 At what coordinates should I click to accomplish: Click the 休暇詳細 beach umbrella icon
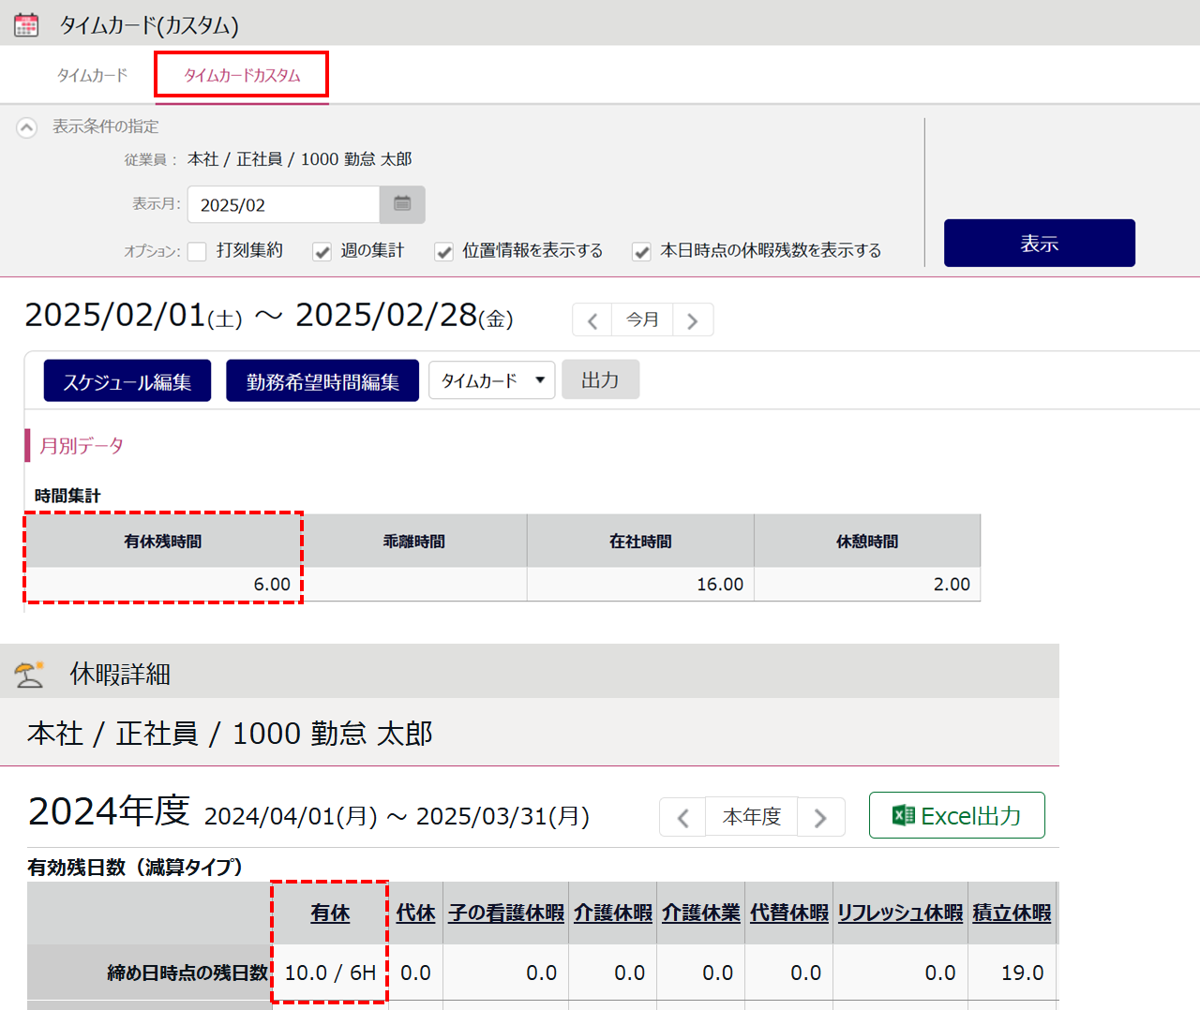click(30, 674)
